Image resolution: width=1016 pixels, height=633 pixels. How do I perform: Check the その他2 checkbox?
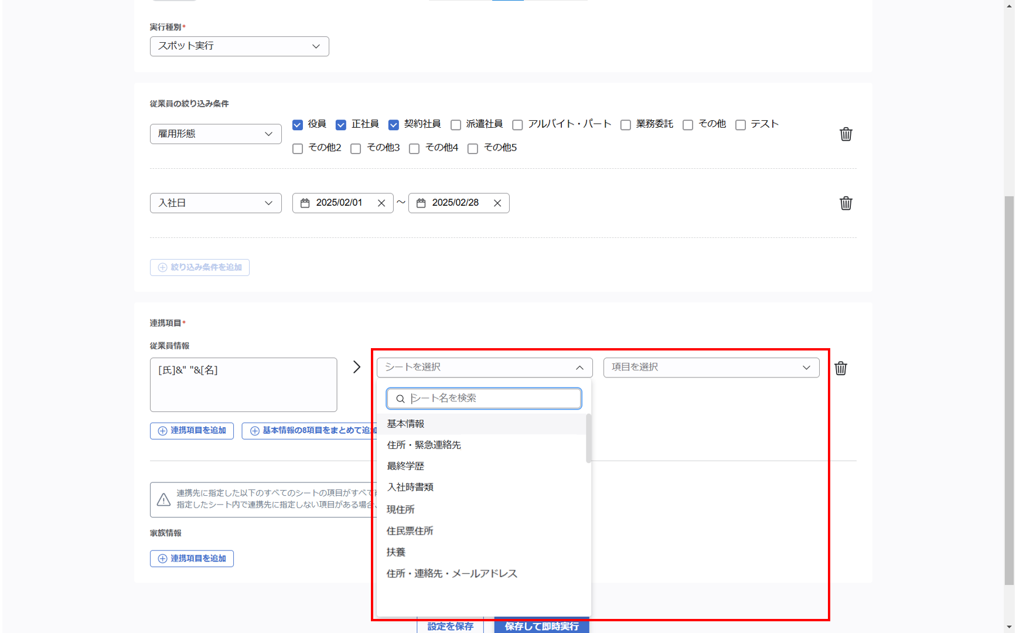(298, 149)
